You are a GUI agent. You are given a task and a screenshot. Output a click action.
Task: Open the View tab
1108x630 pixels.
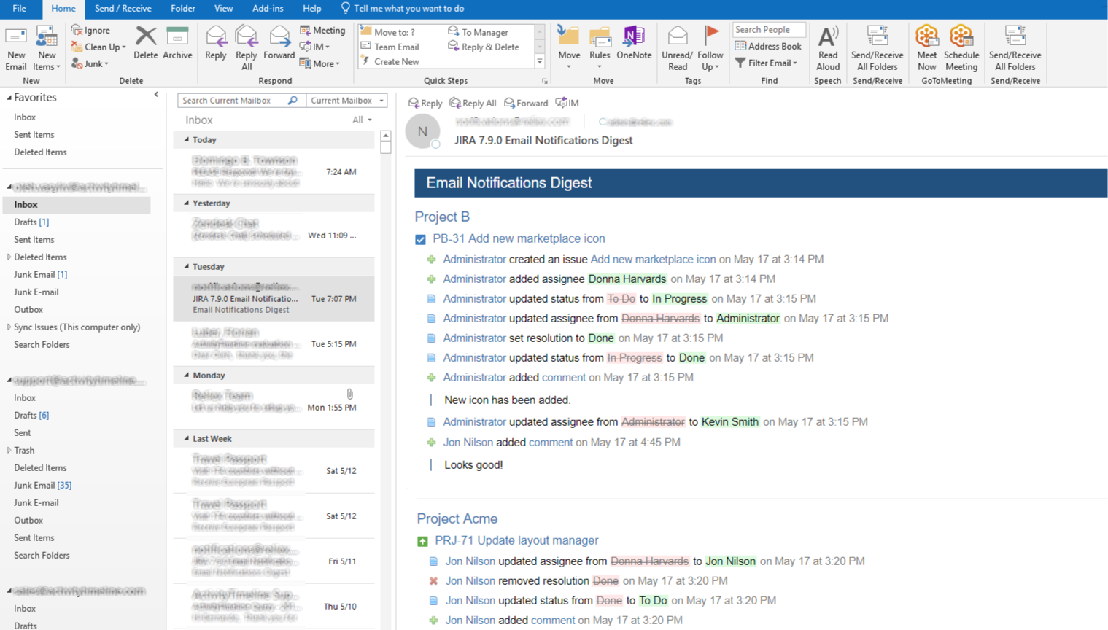[x=224, y=9]
